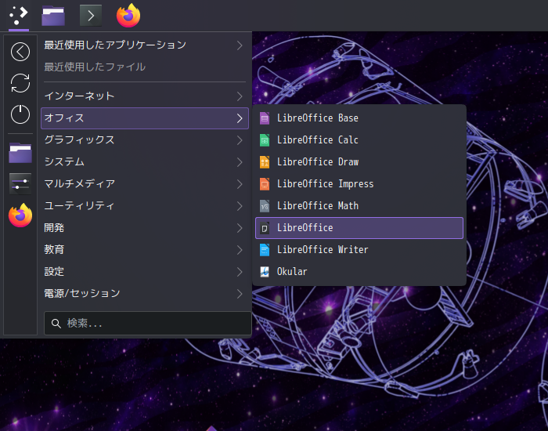Click the green LibreOffice Calc icon
The image size is (548, 431).
click(x=265, y=140)
